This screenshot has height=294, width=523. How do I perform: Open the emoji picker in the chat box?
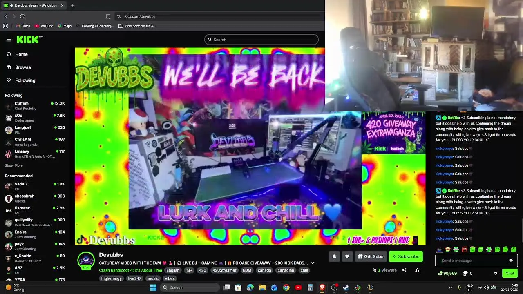coord(511,261)
